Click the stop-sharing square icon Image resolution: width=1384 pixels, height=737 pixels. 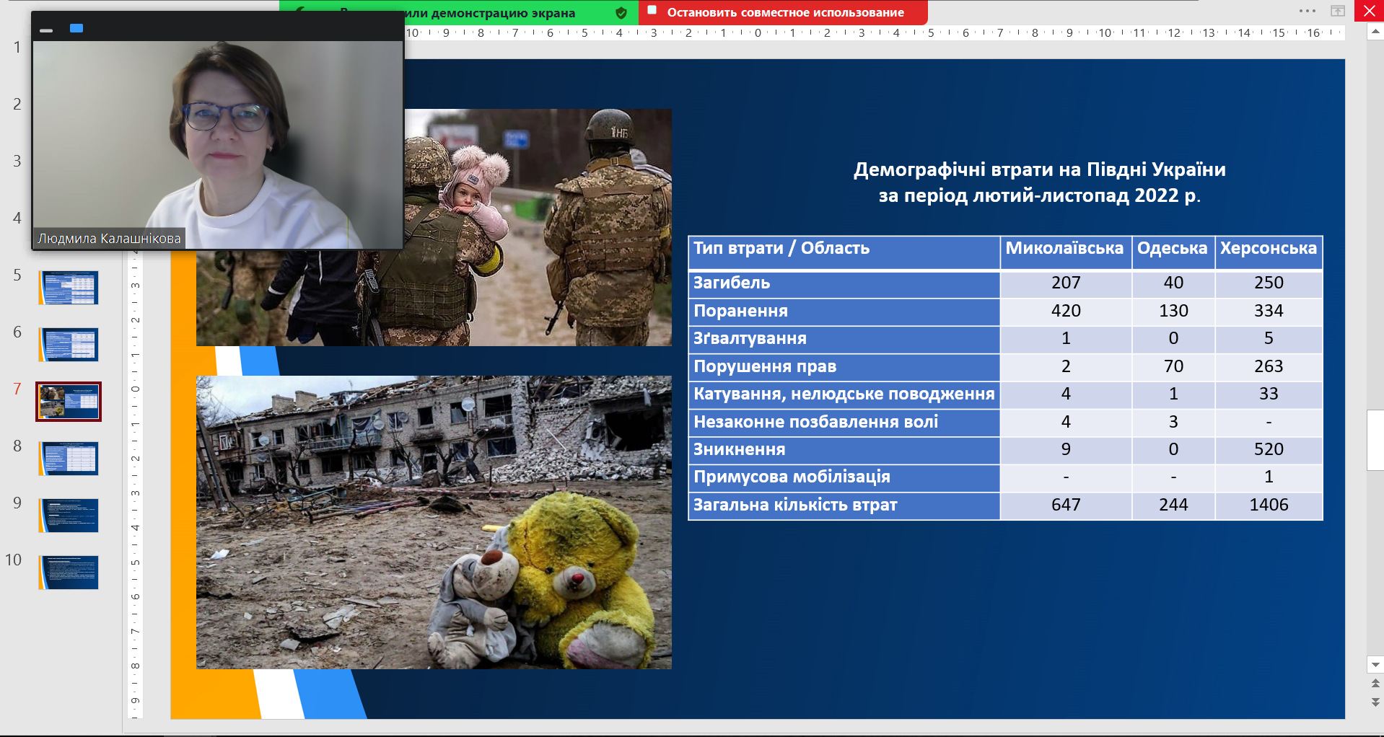point(652,11)
